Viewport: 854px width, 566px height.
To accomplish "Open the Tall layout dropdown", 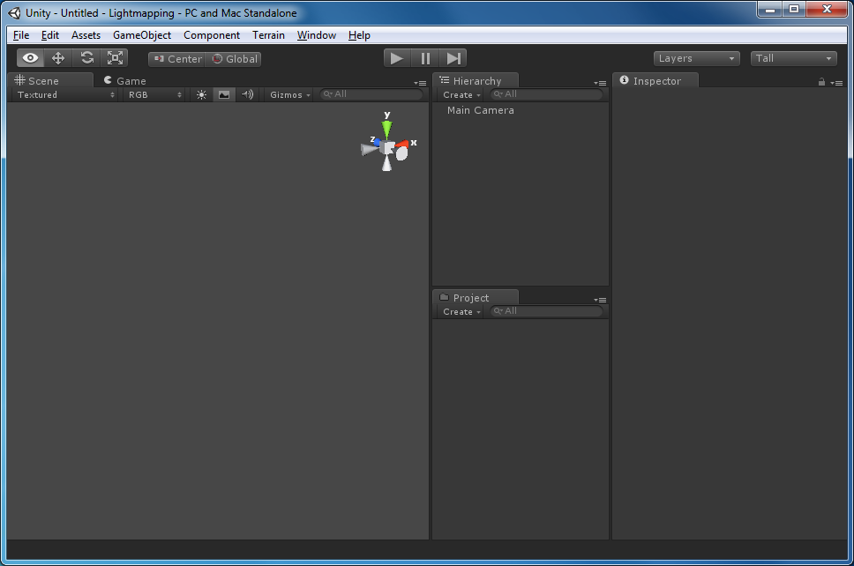I will (793, 58).
